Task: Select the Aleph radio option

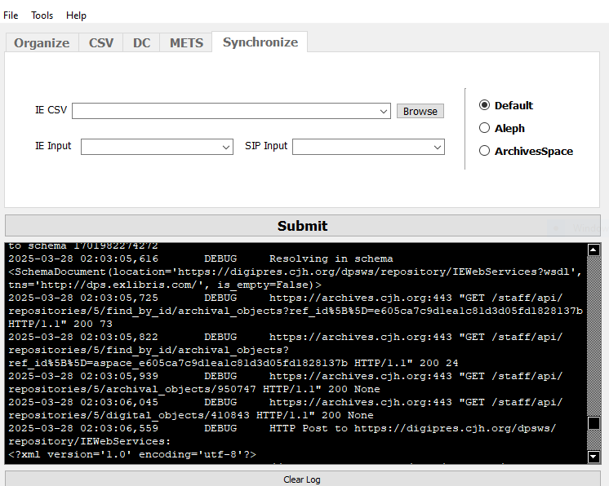Action: 485,128
